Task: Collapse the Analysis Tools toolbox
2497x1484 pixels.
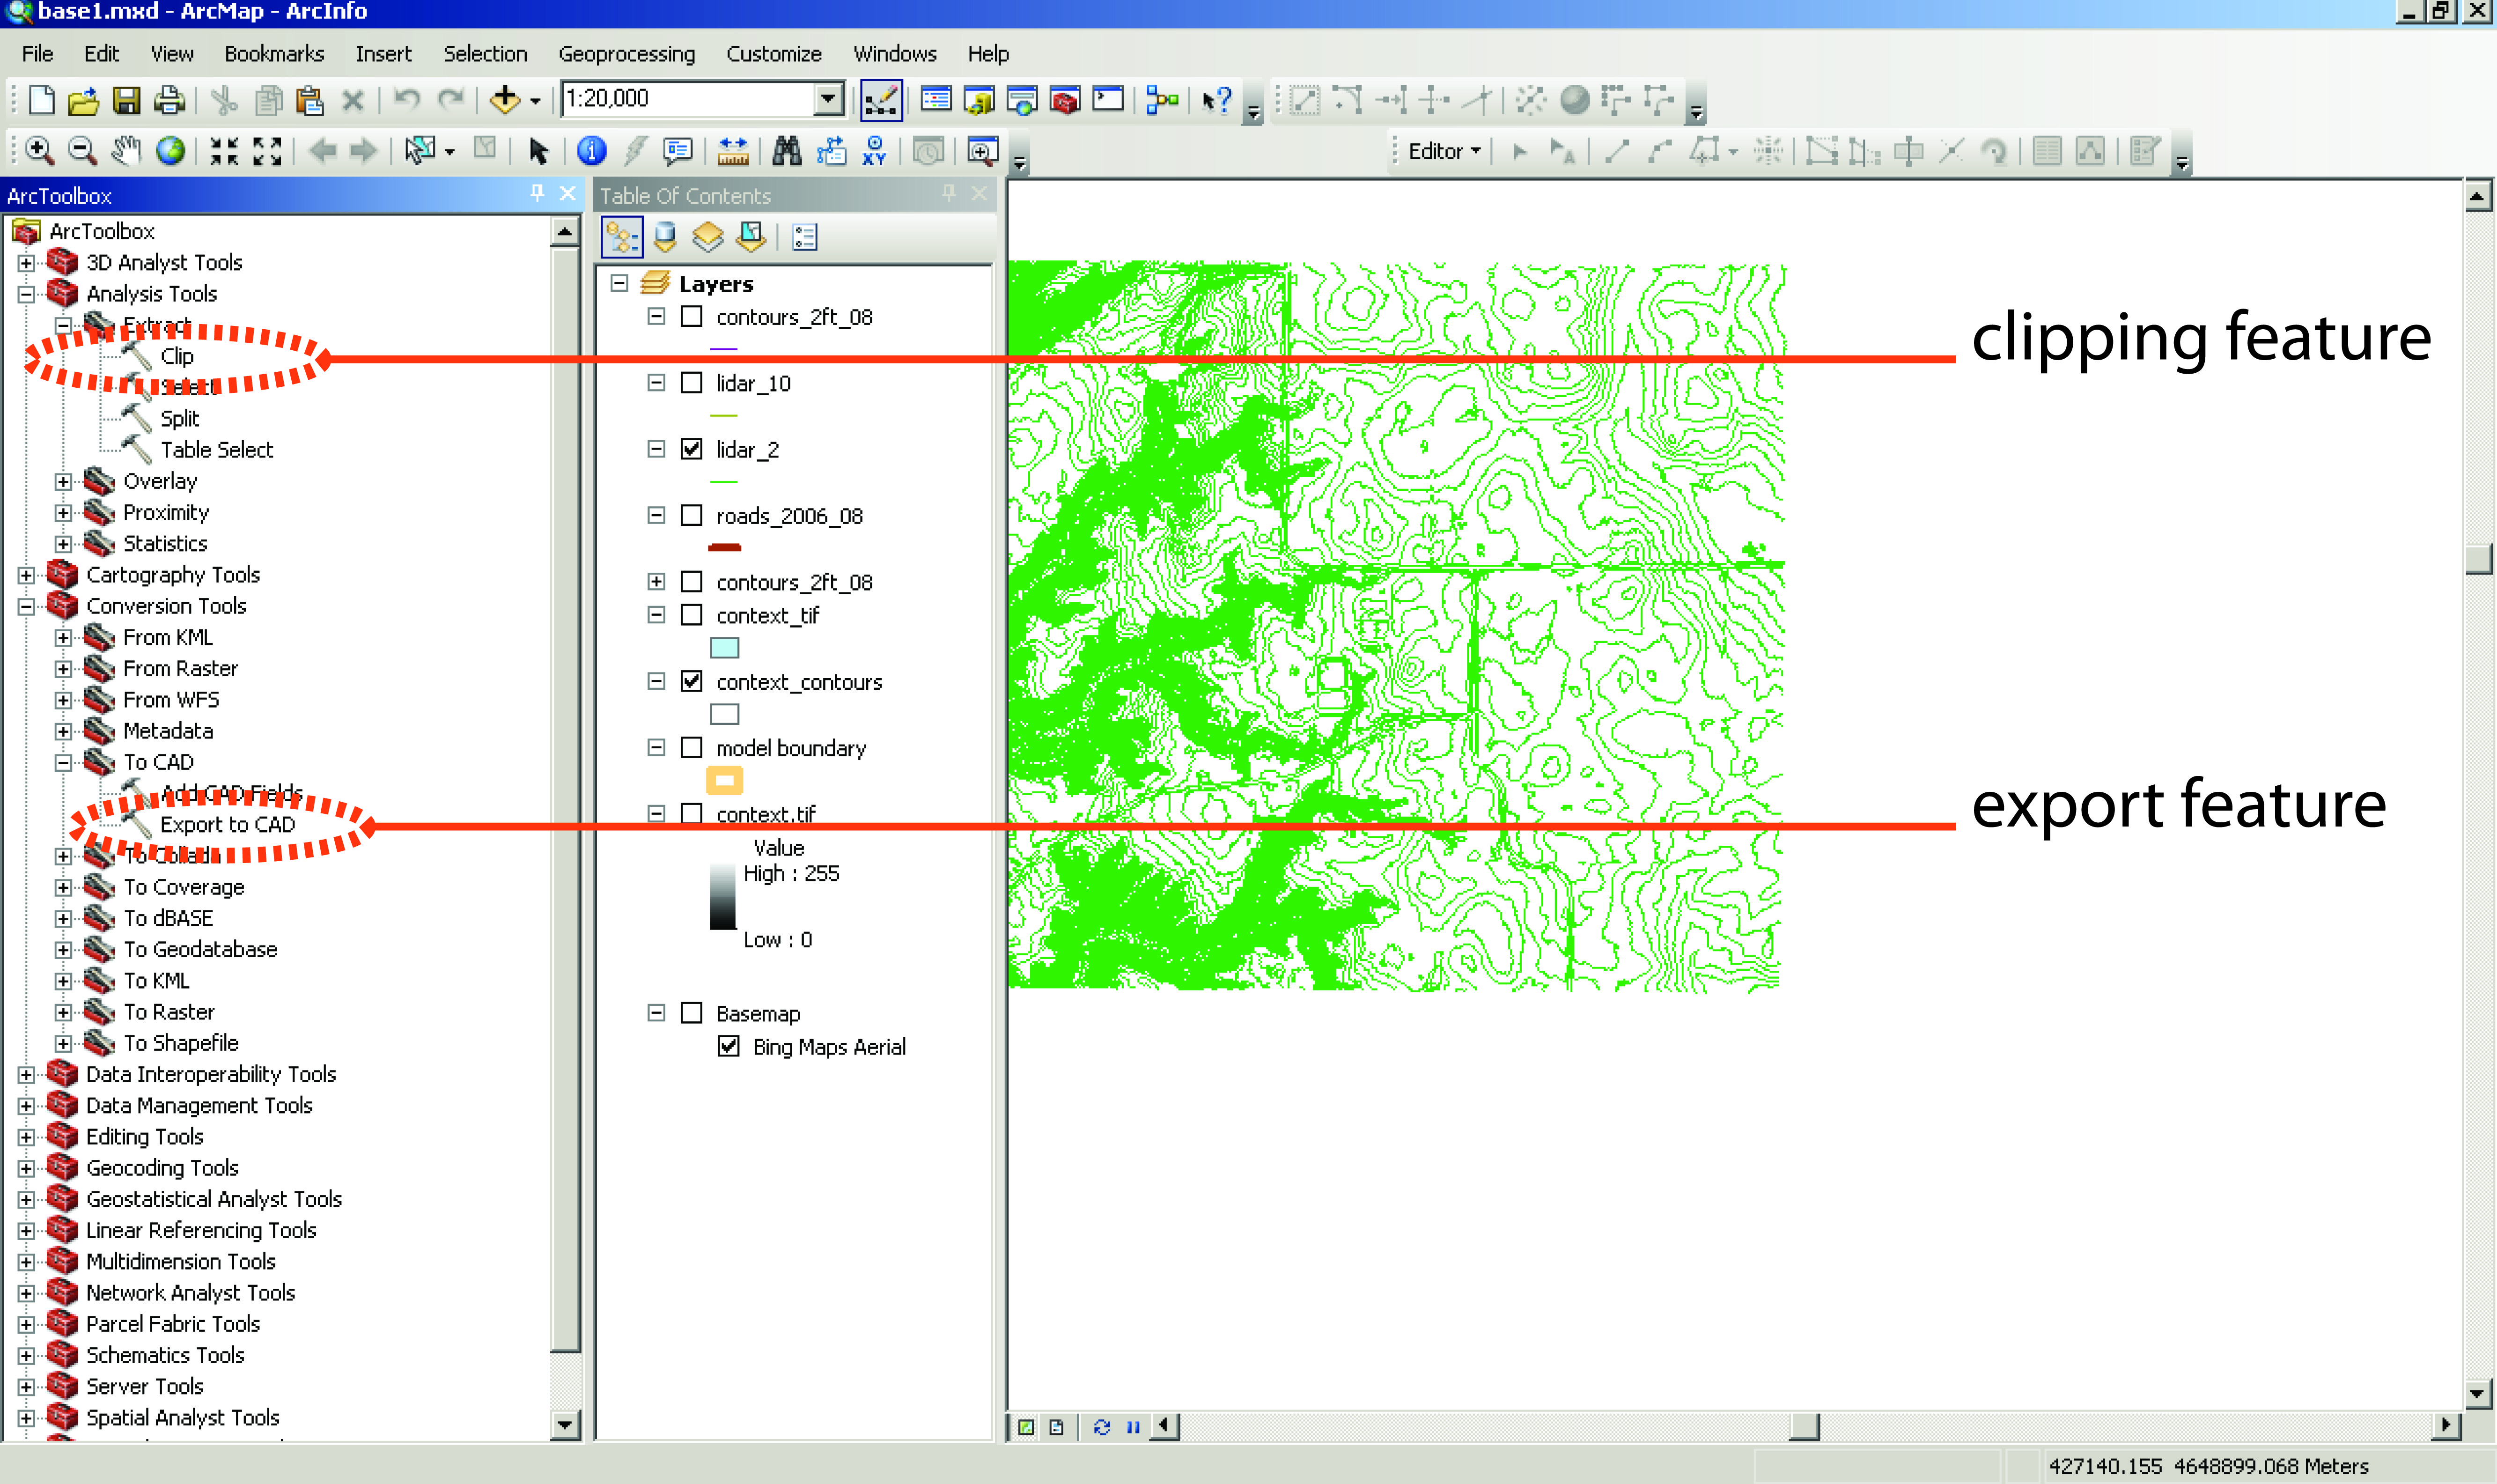Action: (x=27, y=294)
